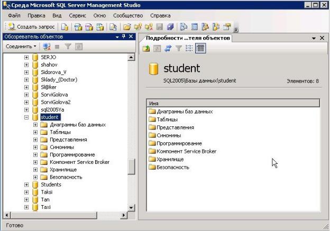Click the Save floppy disk icon

(x=159, y=27)
